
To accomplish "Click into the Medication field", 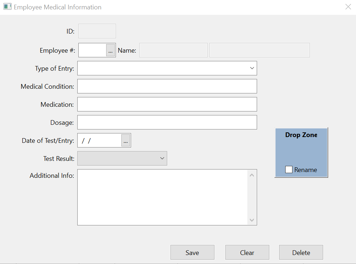I will coord(167,104).
